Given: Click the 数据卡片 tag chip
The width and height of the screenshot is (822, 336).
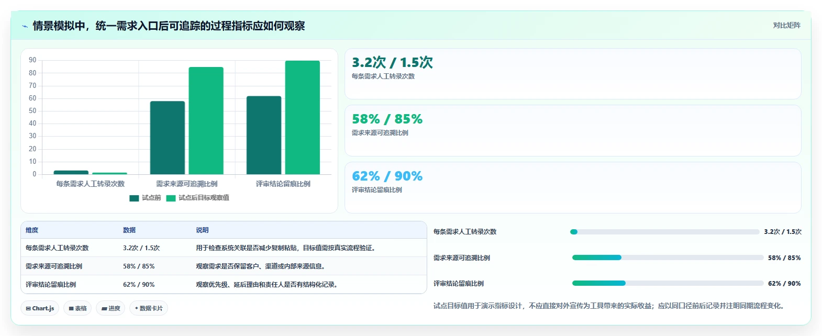Looking at the screenshot, I should (x=149, y=308).
